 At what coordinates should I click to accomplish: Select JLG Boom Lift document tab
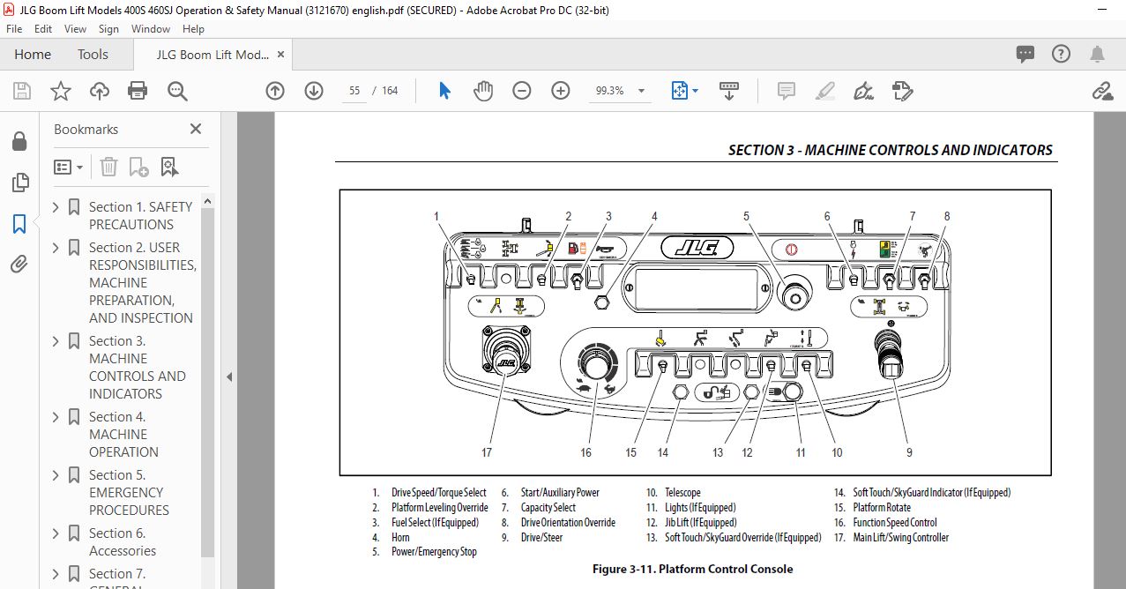213,55
